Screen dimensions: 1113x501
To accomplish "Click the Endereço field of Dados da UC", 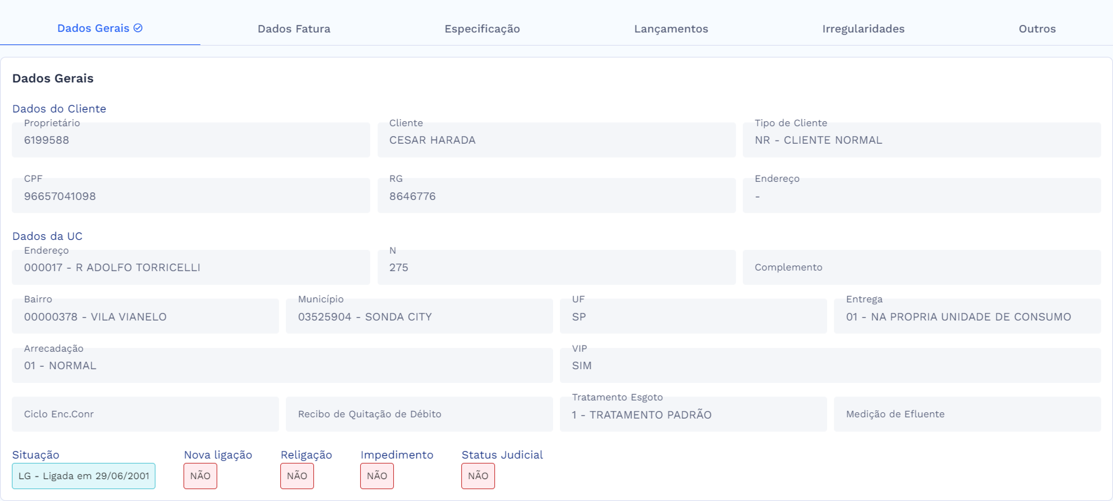I will click(x=190, y=267).
